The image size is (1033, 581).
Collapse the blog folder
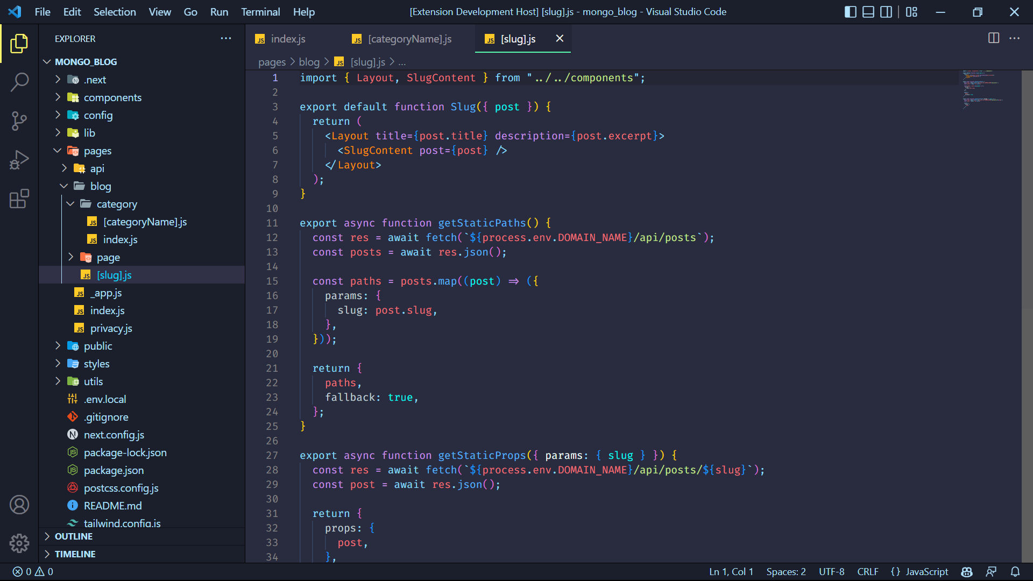[x=141, y=186]
